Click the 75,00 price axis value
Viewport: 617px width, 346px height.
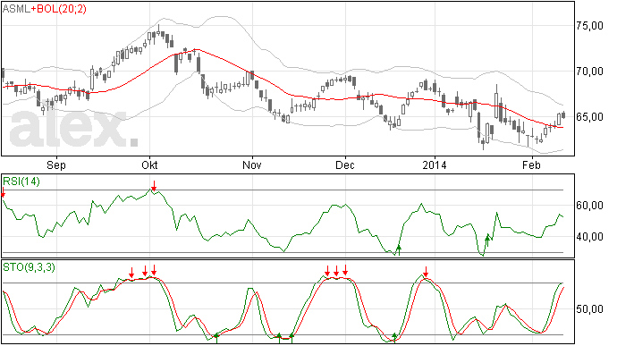click(590, 26)
